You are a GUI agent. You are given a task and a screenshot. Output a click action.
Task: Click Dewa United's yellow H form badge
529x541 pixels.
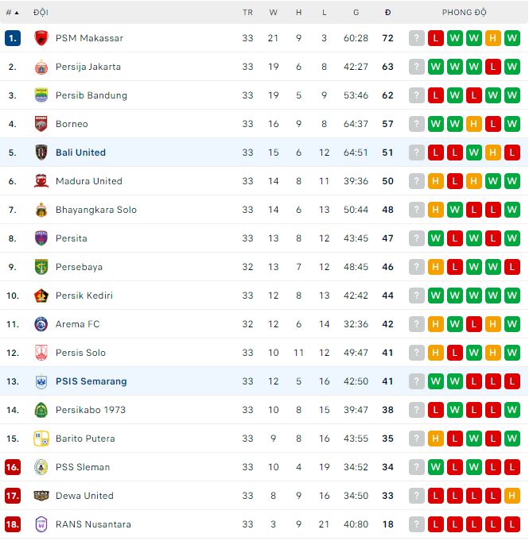(512, 496)
